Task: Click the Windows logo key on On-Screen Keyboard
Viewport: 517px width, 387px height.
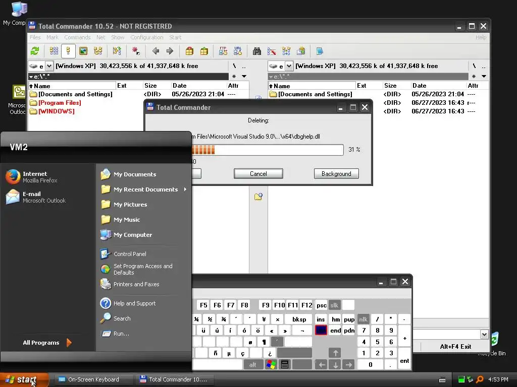Action: click(x=271, y=364)
